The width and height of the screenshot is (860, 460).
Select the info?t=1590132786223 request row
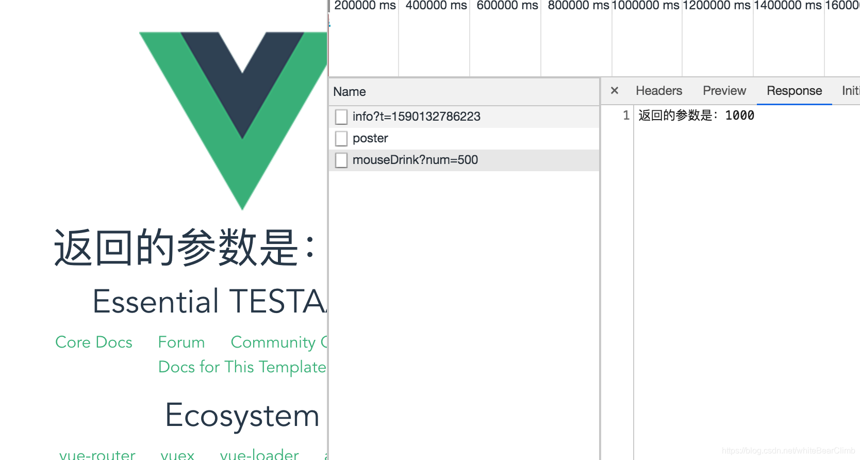464,117
